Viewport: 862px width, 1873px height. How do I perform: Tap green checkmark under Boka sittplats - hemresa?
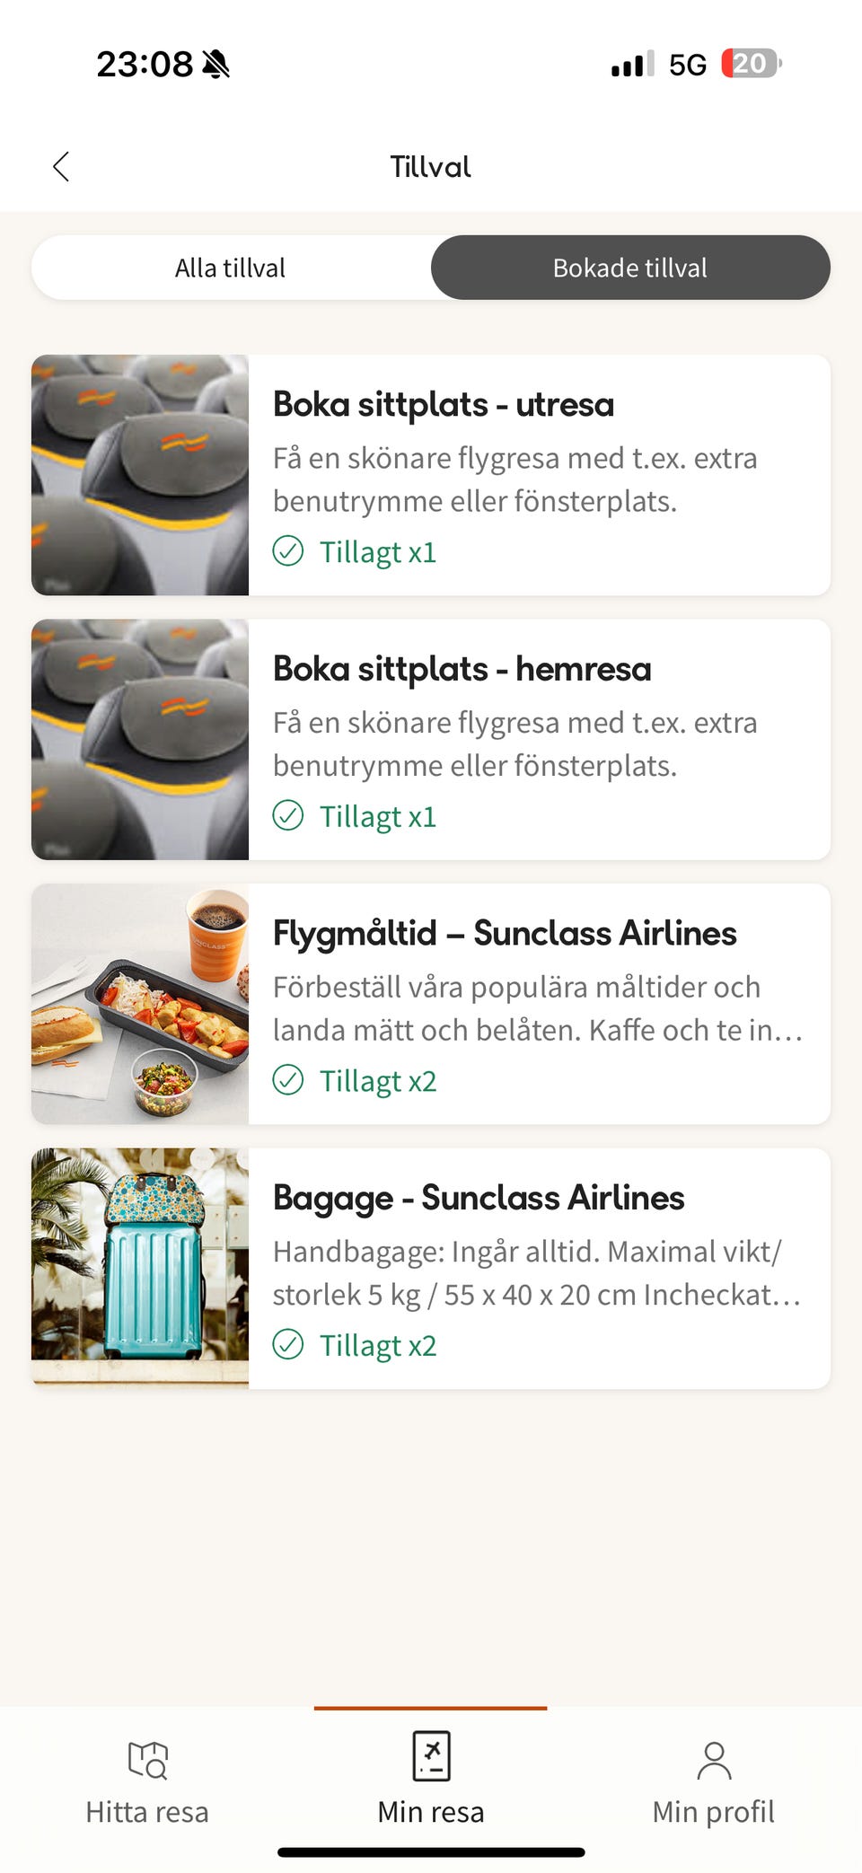coord(288,816)
